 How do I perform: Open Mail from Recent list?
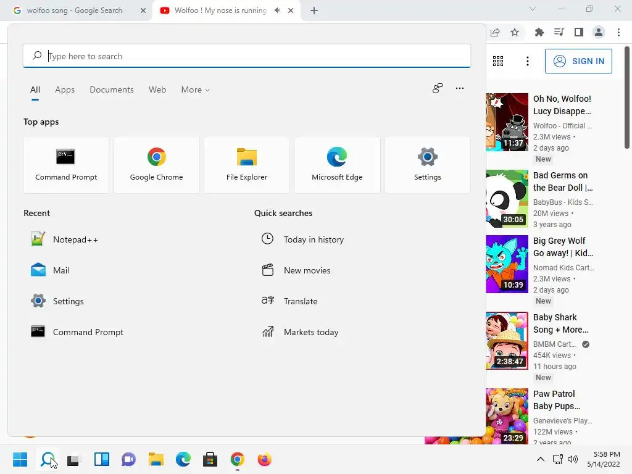tap(51, 270)
